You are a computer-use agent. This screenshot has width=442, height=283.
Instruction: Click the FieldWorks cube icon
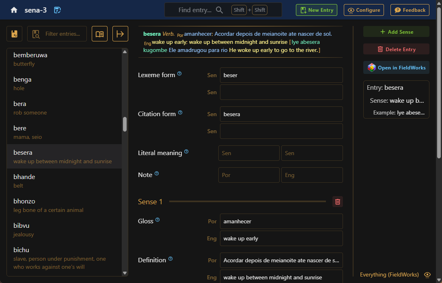[371, 68]
